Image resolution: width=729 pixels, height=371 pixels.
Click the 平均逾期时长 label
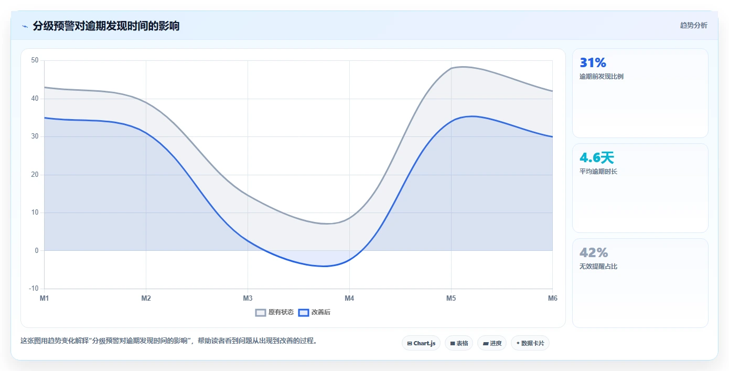coord(598,172)
